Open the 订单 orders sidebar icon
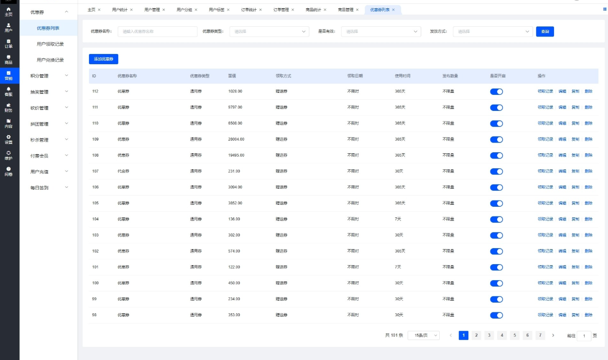 [8, 44]
